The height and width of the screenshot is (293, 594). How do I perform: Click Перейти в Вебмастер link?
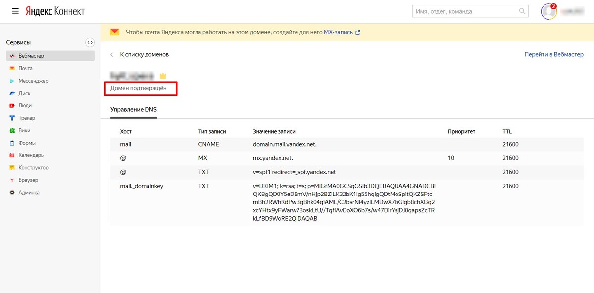(554, 54)
